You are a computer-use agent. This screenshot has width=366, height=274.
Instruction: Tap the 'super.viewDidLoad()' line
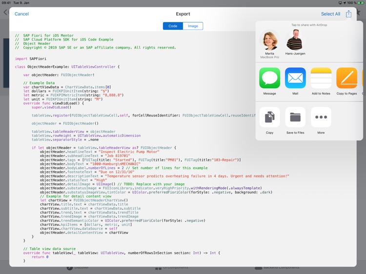tap(51, 107)
